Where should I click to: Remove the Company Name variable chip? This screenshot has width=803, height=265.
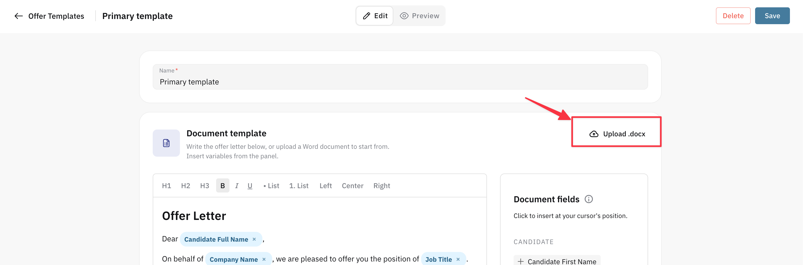(x=264, y=259)
